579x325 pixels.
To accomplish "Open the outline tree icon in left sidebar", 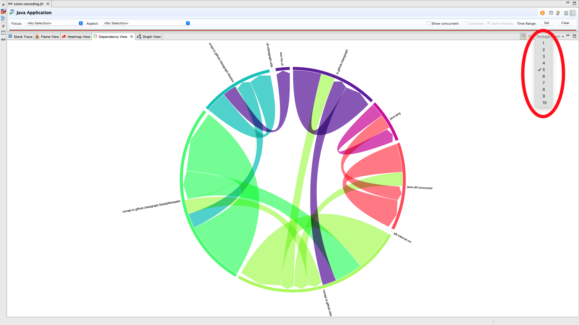I will coord(3,18).
